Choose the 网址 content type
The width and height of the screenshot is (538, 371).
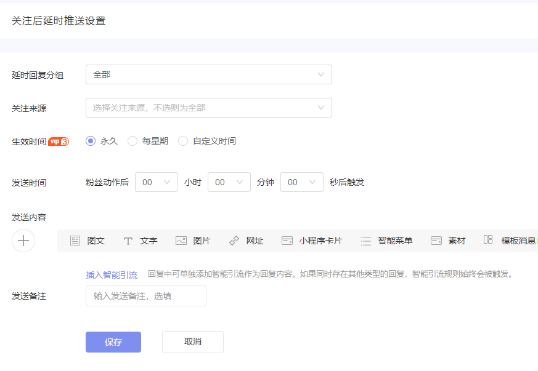click(246, 241)
